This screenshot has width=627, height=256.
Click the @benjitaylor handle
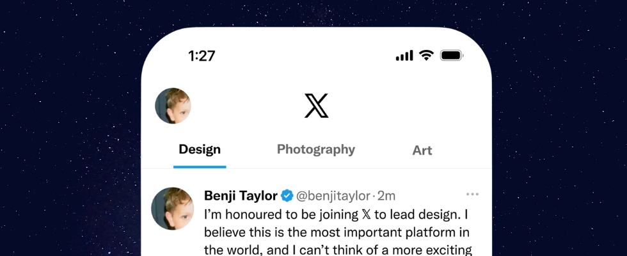pyautogui.click(x=333, y=196)
